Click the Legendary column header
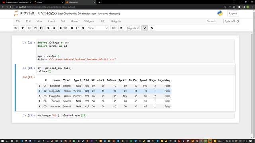Image resolution: width=255 pixels, height=143 pixels. [x=164, y=80]
